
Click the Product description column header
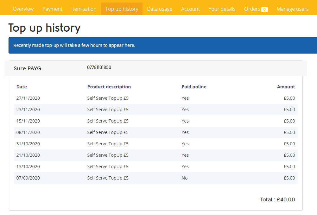click(109, 87)
